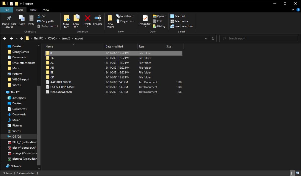Open the New item dropdown

pos(125,16)
